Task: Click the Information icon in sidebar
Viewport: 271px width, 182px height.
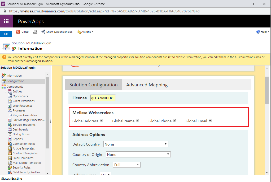Action: 3,76
